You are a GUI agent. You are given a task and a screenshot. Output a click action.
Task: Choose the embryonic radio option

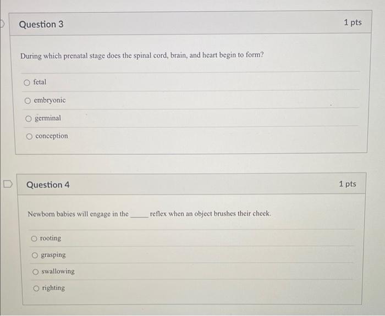(28, 101)
